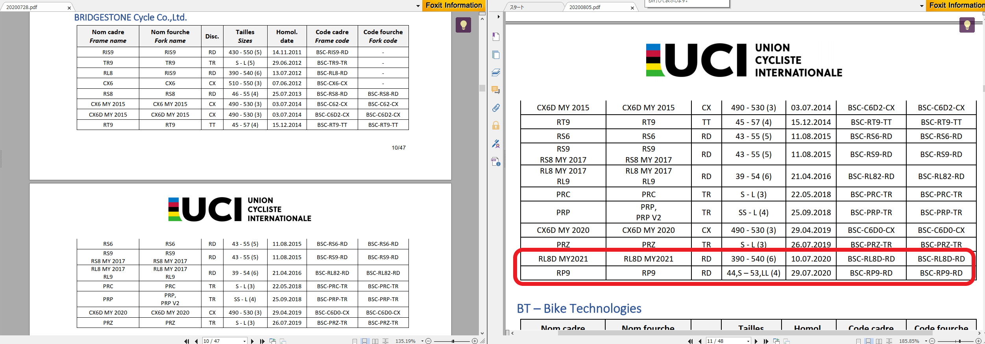Click the horizontal scrollbar in right window

[x=745, y=333]
